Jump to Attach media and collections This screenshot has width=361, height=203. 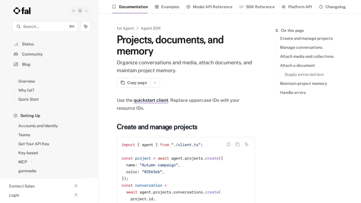307,57
